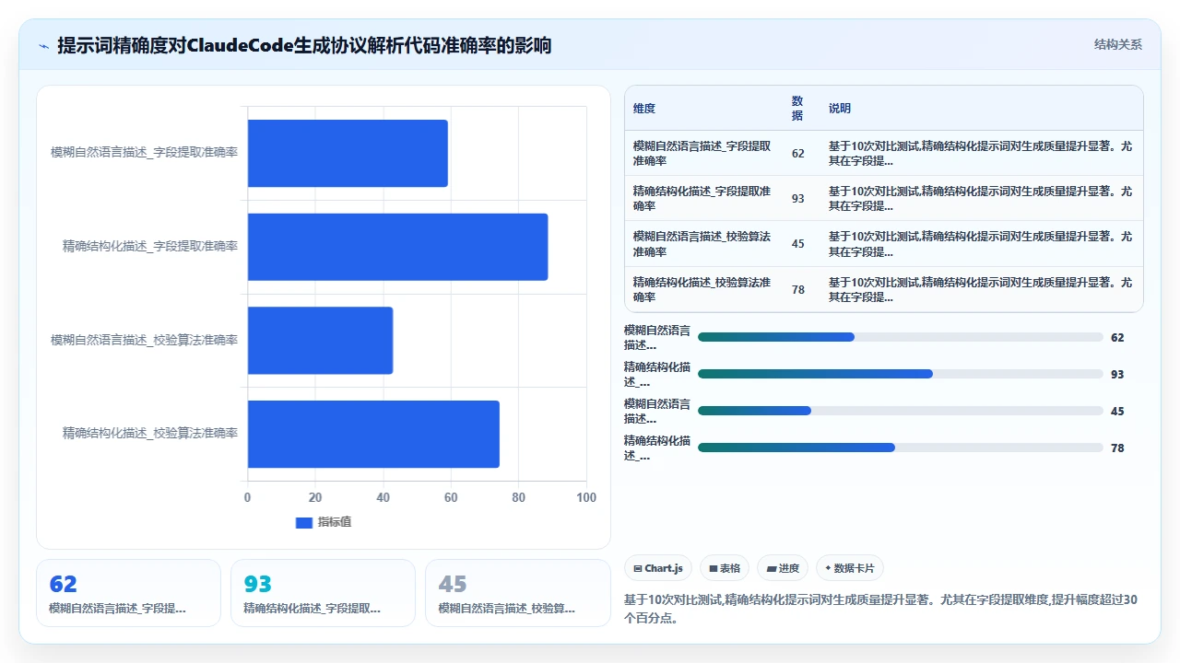Open the stat card showing 62

[128, 593]
